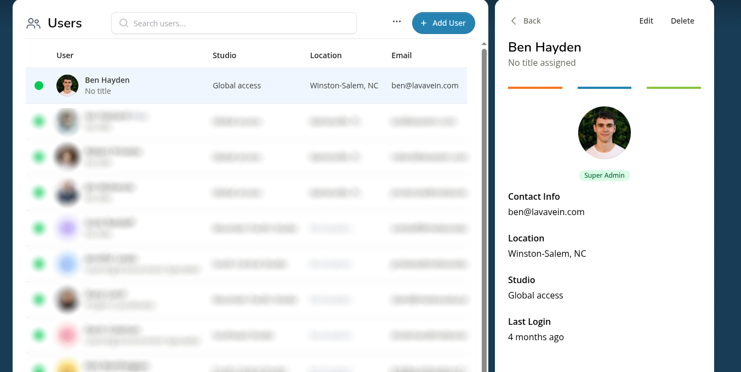741x372 pixels.
Task: Click the Email column header
Action: [x=402, y=55]
